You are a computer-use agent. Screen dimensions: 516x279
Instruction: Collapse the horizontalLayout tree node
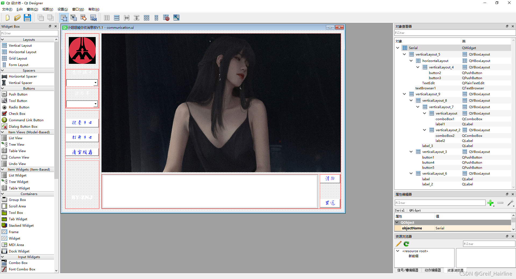point(411,61)
